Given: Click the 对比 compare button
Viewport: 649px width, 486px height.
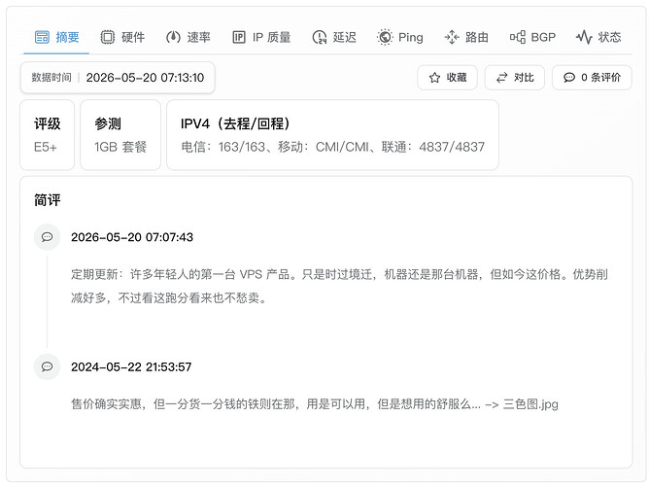Looking at the screenshot, I should pyautogui.click(x=515, y=78).
